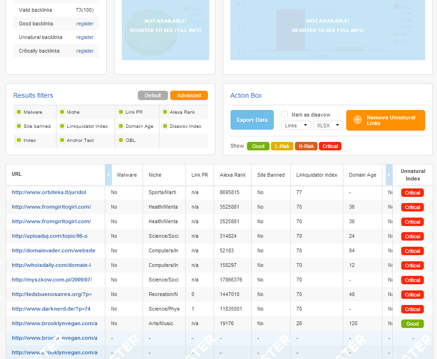This screenshot has width=437, height=359.
Task: Sort by Linkquidator Index column header
Action: 317,175
